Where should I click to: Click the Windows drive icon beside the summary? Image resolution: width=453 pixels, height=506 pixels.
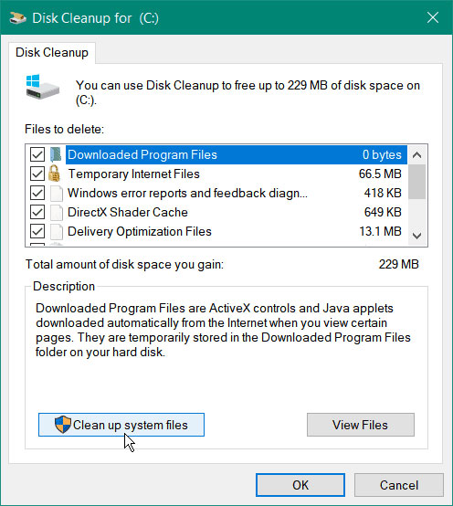coord(43,87)
